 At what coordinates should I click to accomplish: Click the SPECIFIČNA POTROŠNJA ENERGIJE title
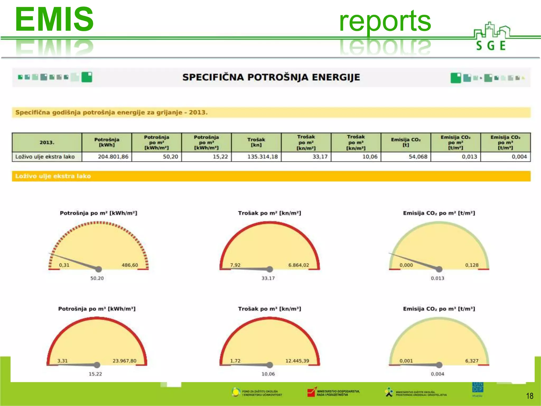click(x=271, y=77)
